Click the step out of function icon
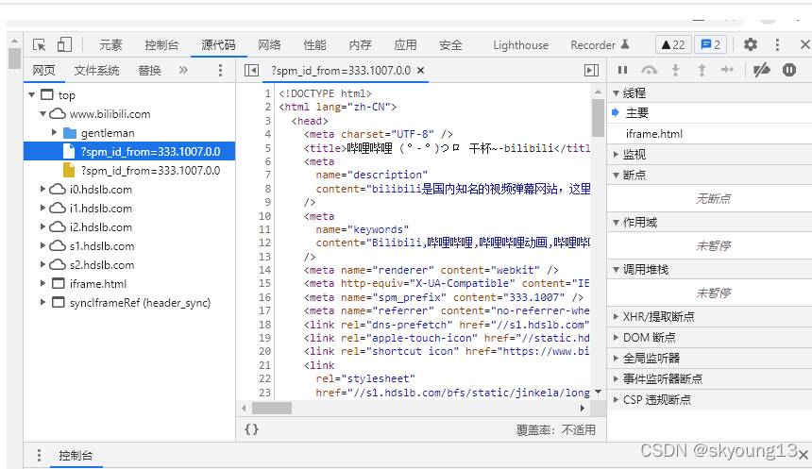812x469 pixels. [702, 70]
